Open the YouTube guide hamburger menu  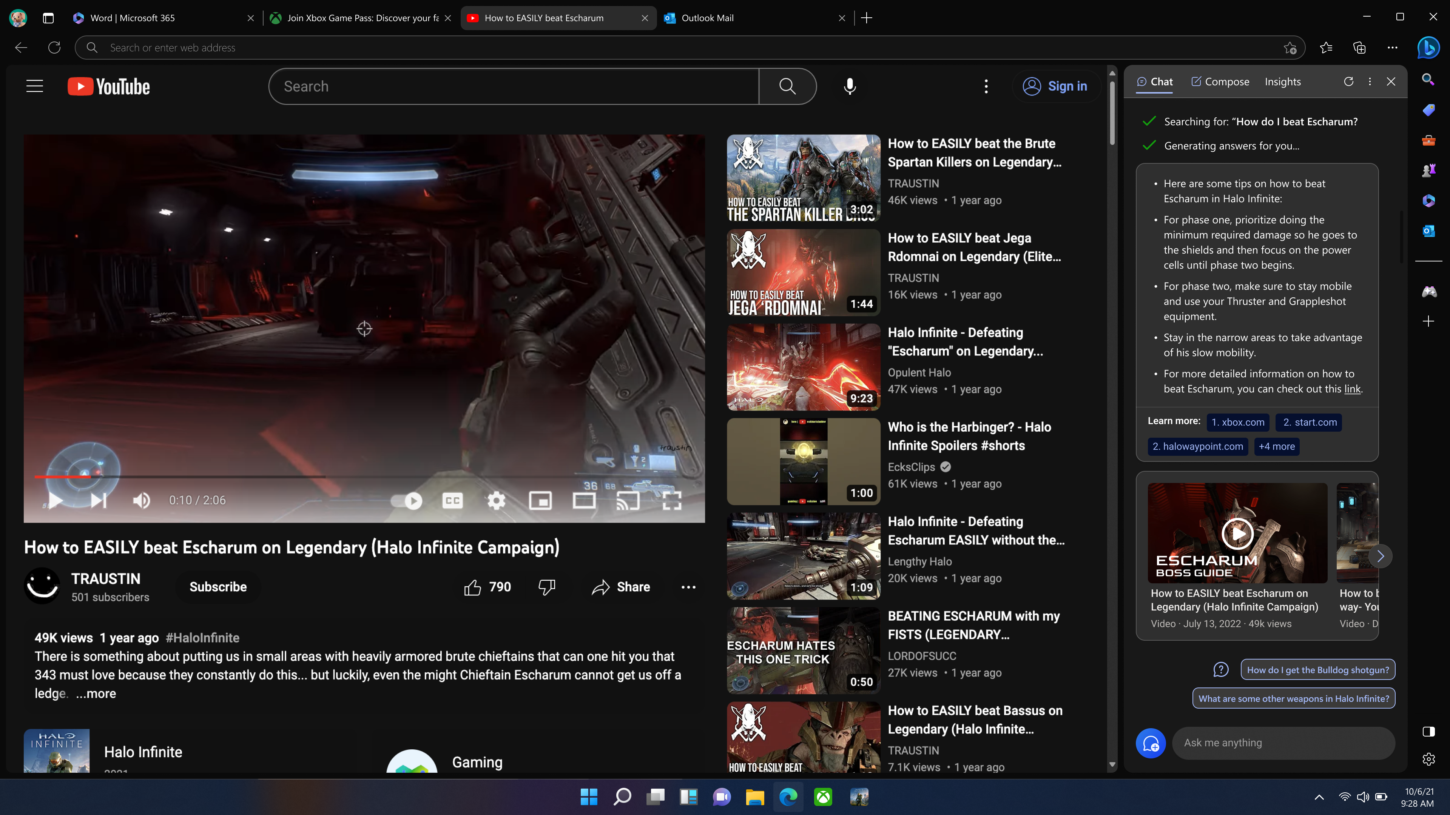coord(35,86)
